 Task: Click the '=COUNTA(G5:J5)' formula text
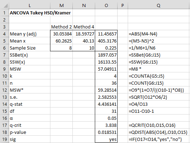(x=147, y=76)
